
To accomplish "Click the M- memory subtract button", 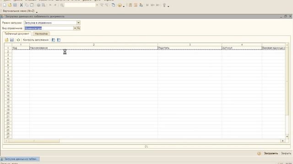I will (x=157, y=5).
